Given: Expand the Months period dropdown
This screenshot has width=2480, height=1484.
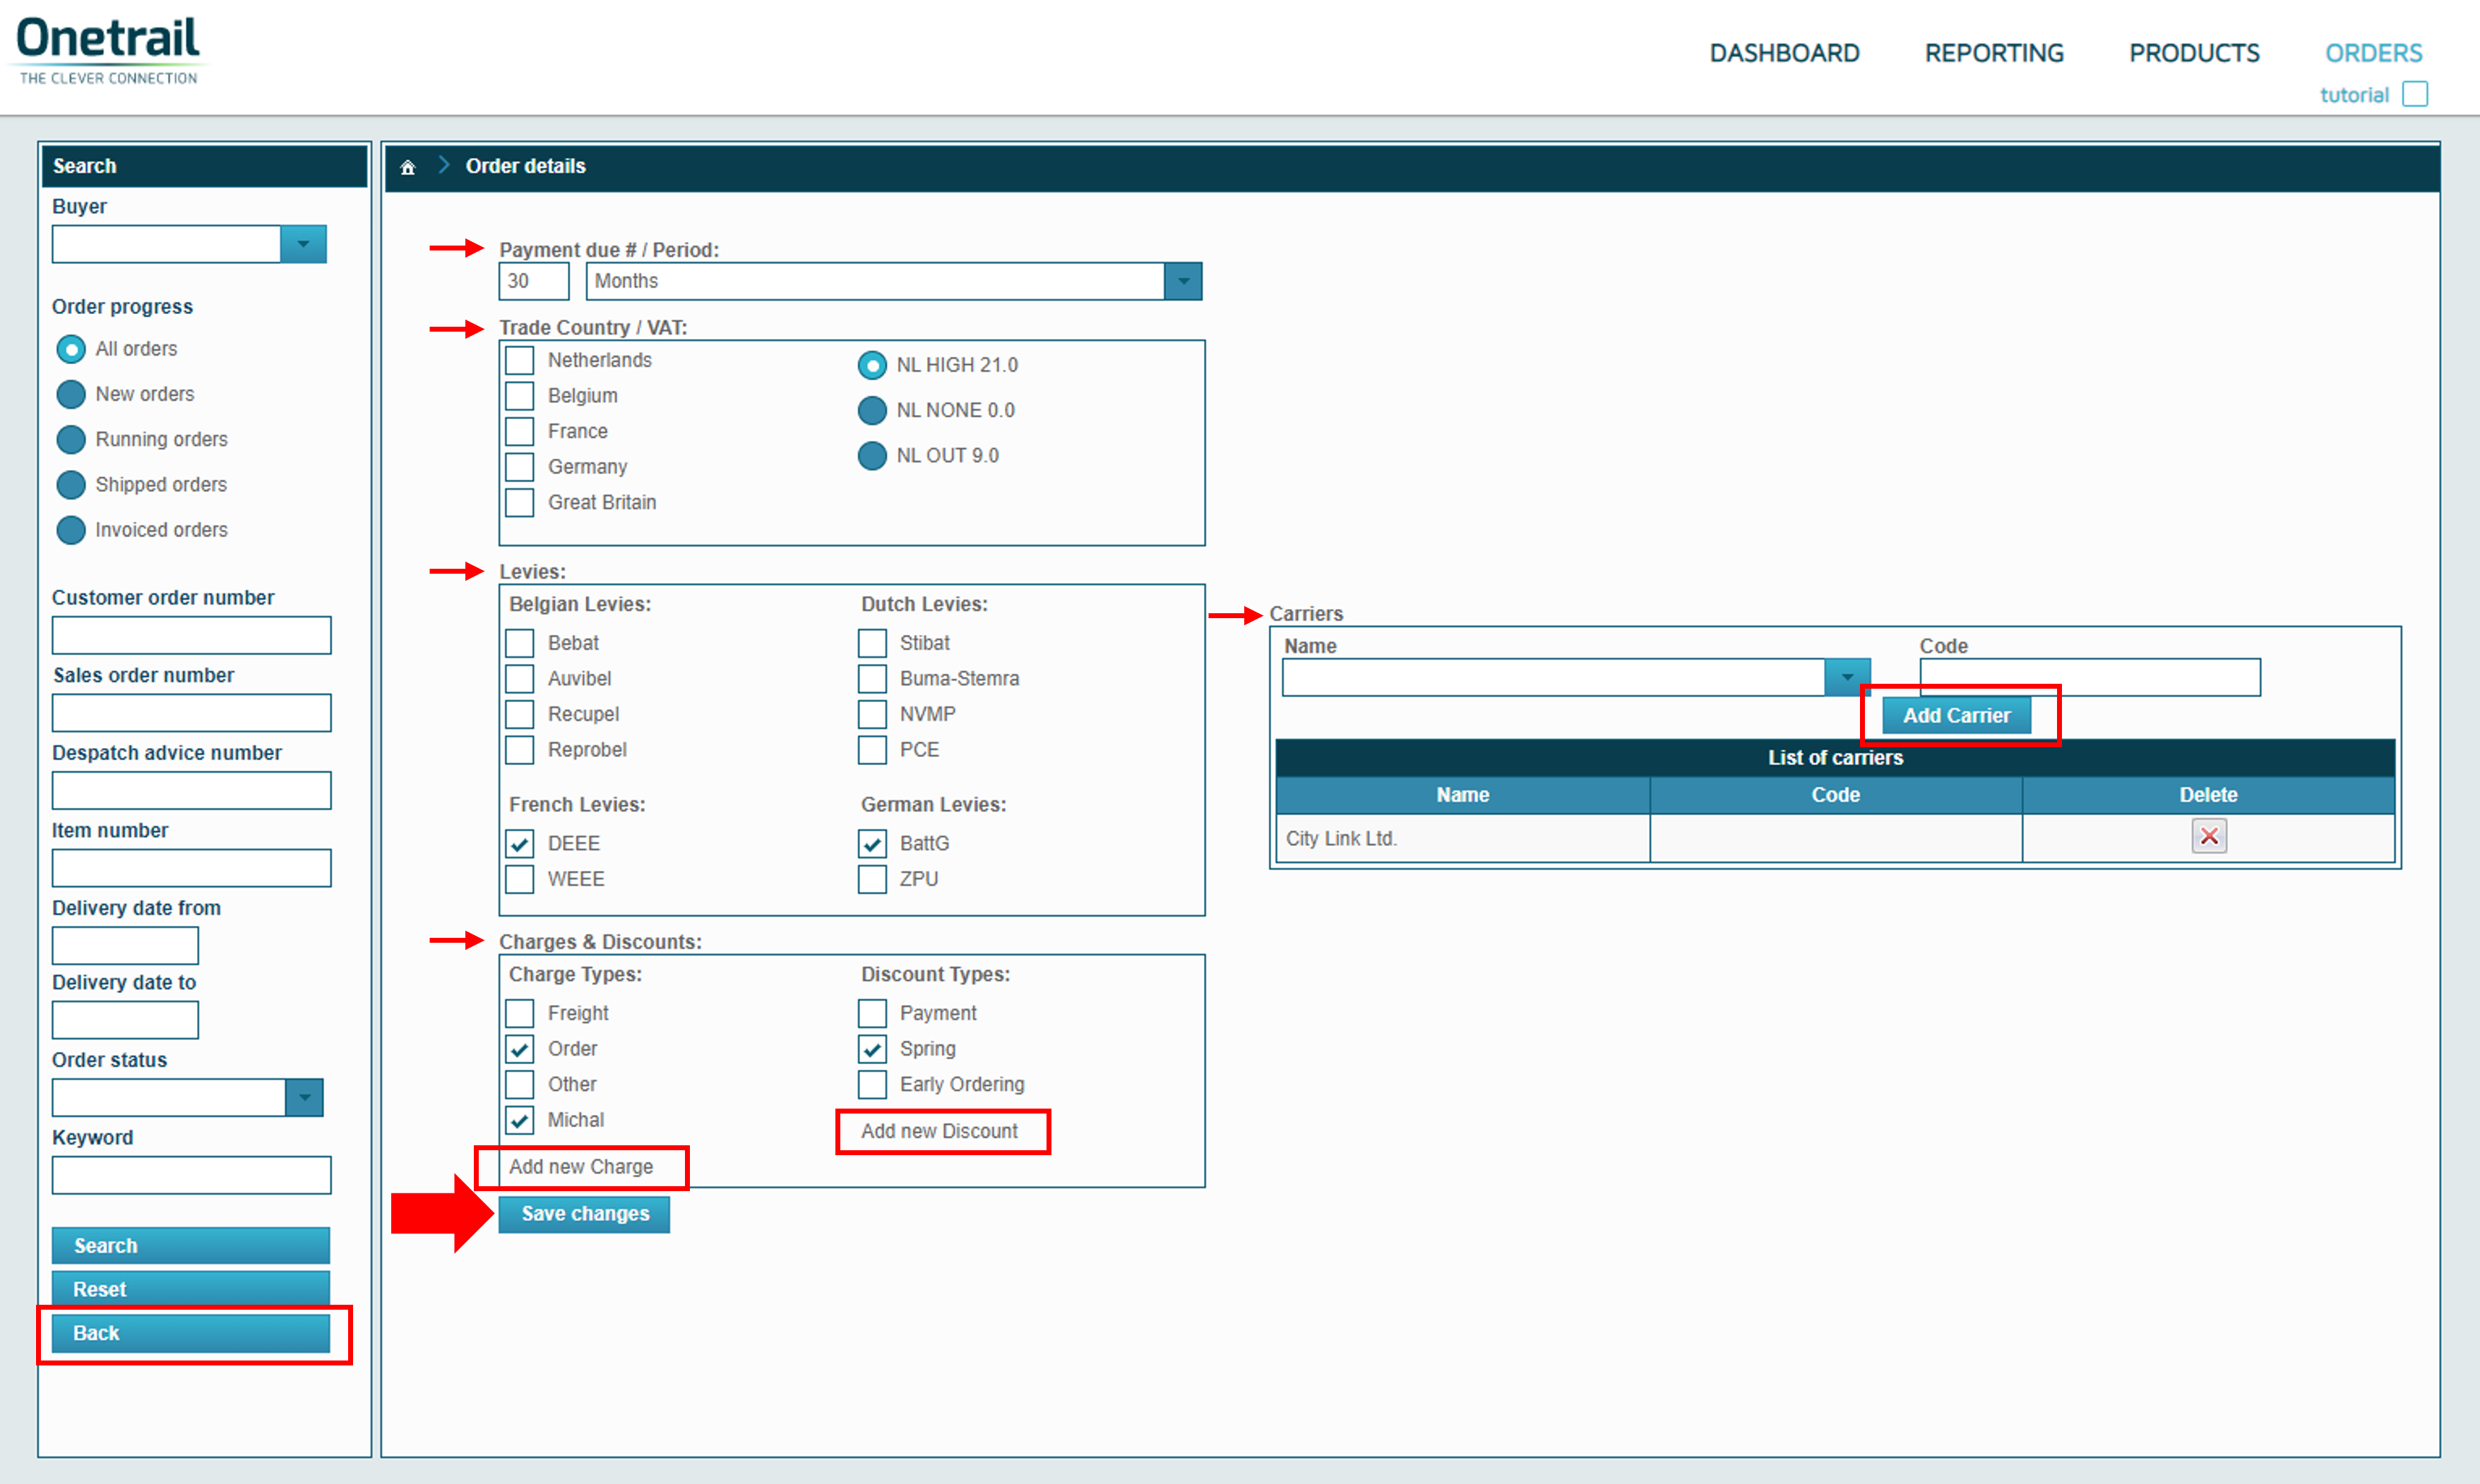Looking at the screenshot, I should coord(1183,281).
